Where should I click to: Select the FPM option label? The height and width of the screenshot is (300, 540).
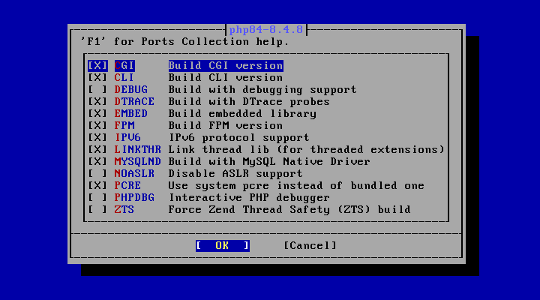pyautogui.click(x=124, y=126)
